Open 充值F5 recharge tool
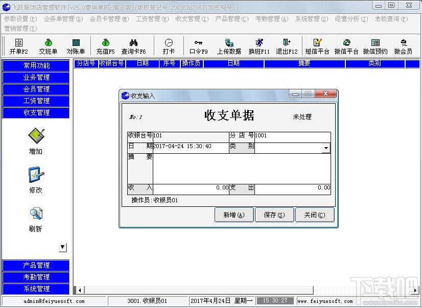 tap(105, 43)
